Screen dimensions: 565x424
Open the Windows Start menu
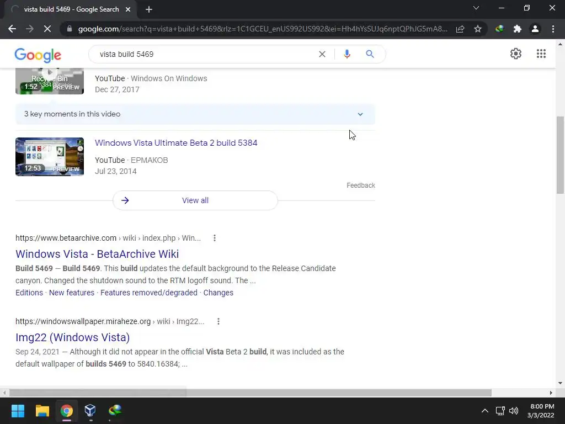pyautogui.click(x=18, y=411)
